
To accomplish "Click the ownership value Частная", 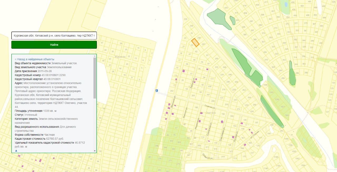I will pos(49,135).
